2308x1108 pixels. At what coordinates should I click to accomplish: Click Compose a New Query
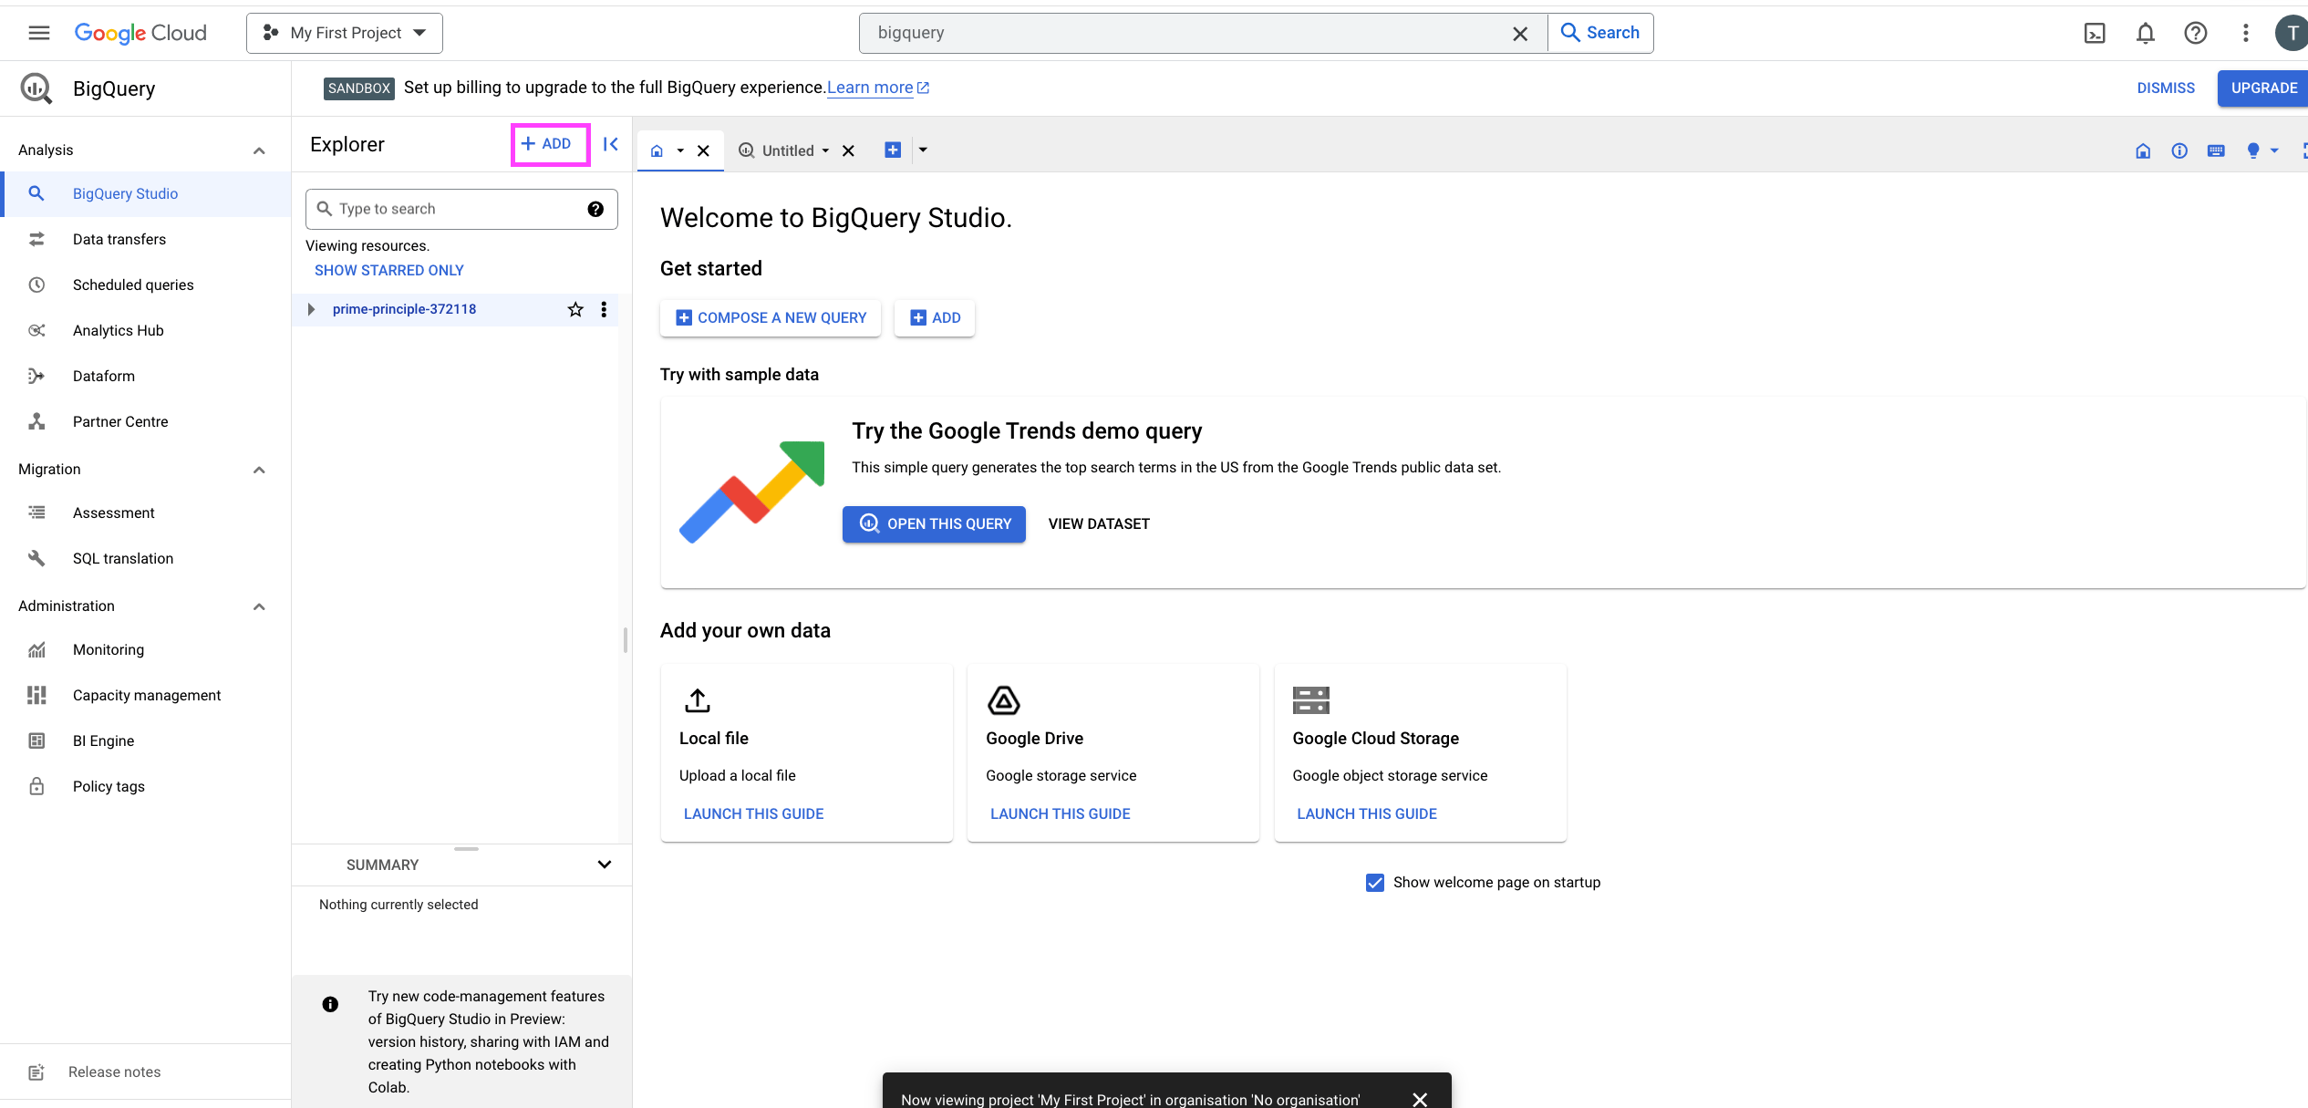771,318
